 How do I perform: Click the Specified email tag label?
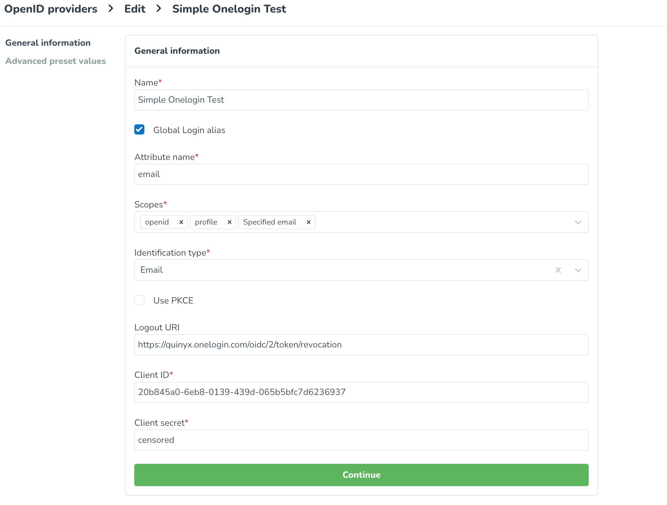point(270,222)
